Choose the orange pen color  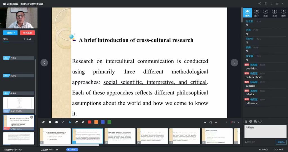click(96, 122)
